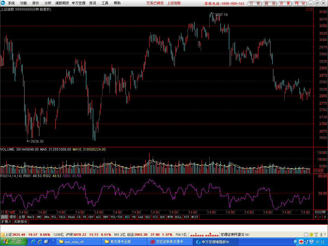This screenshot has height=246, width=328.
Task: Select the TRIX indicator
Action: point(62,217)
